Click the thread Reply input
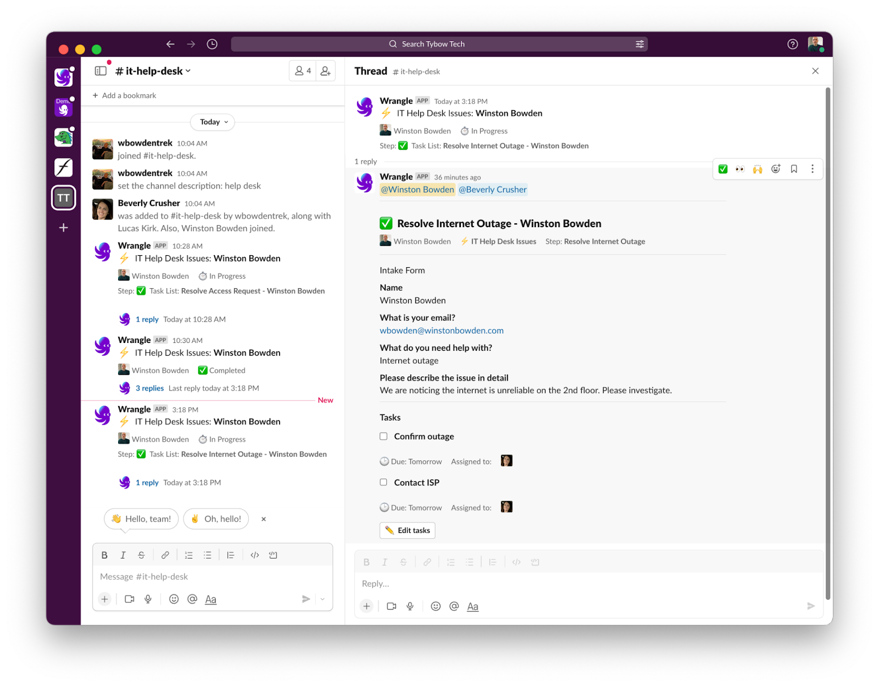This screenshot has height=686, width=879. click(x=588, y=584)
